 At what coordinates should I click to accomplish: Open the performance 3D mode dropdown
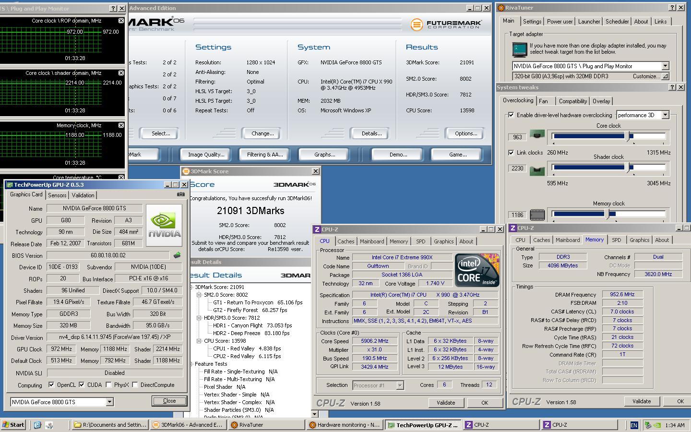tap(665, 115)
